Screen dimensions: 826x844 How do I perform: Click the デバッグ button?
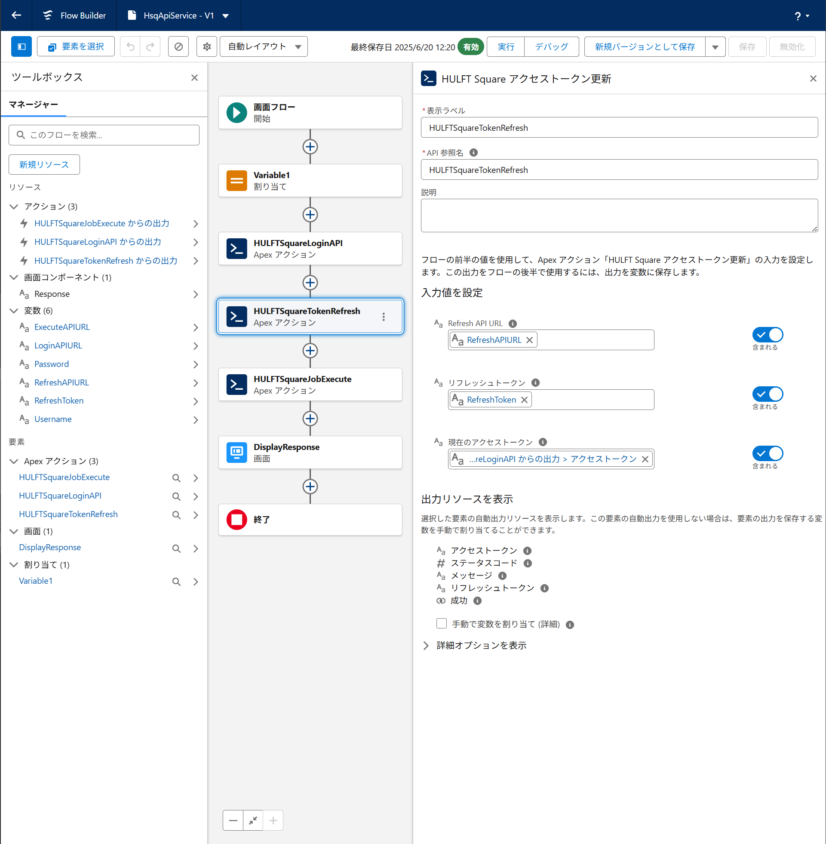point(551,46)
